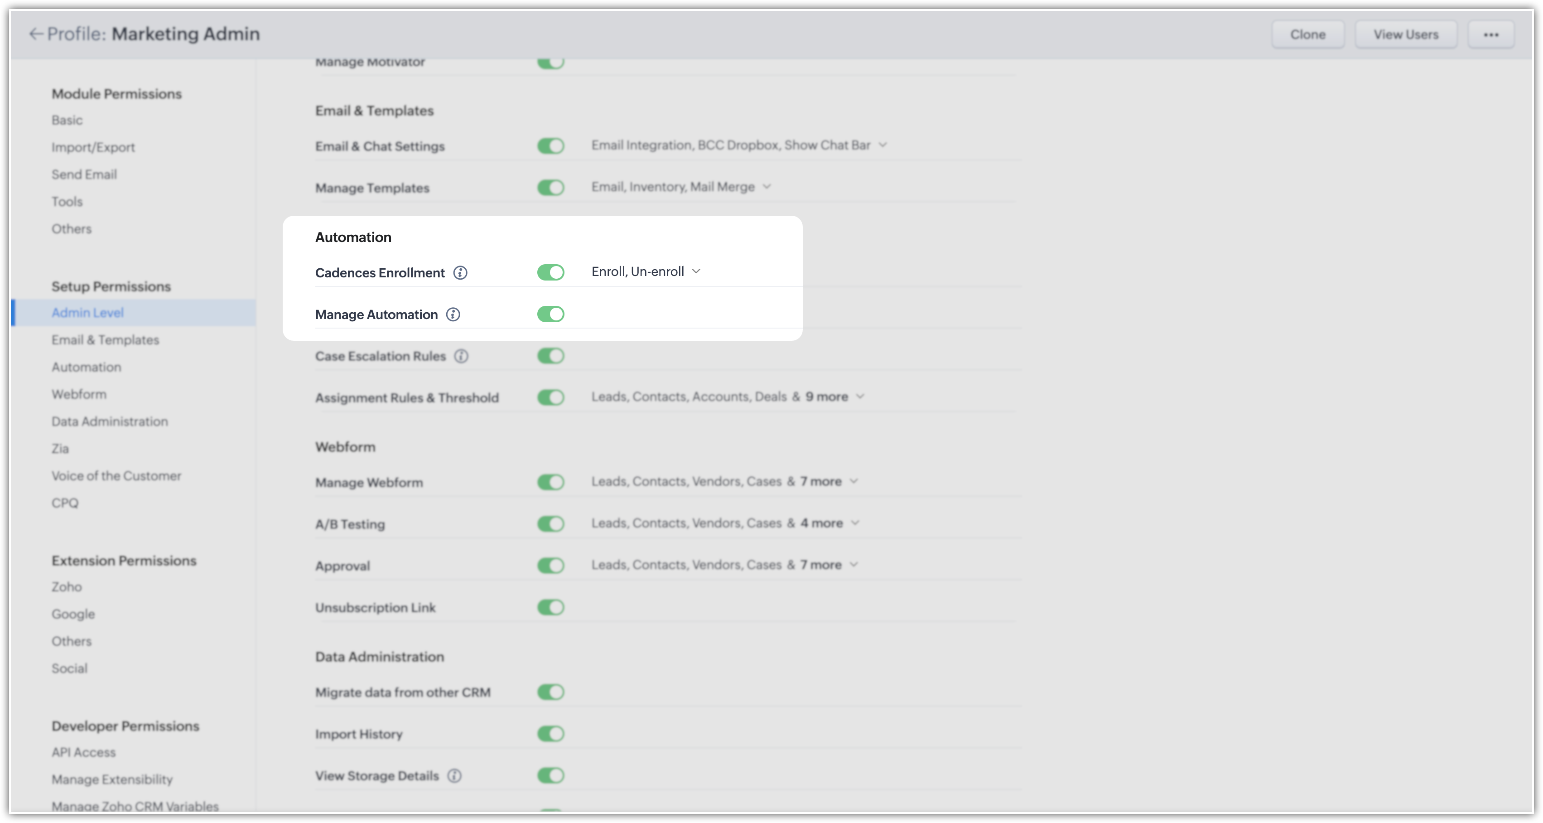Open API Access under Developer Permissions
The width and height of the screenshot is (1543, 823).
[83, 752]
